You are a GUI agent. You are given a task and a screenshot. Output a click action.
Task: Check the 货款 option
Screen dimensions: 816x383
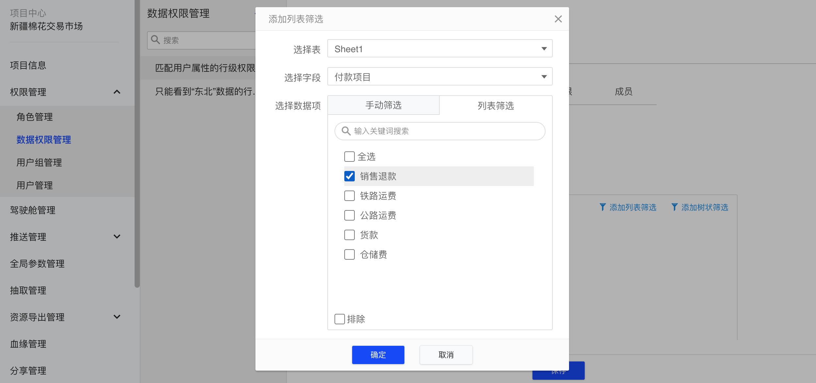coord(349,235)
